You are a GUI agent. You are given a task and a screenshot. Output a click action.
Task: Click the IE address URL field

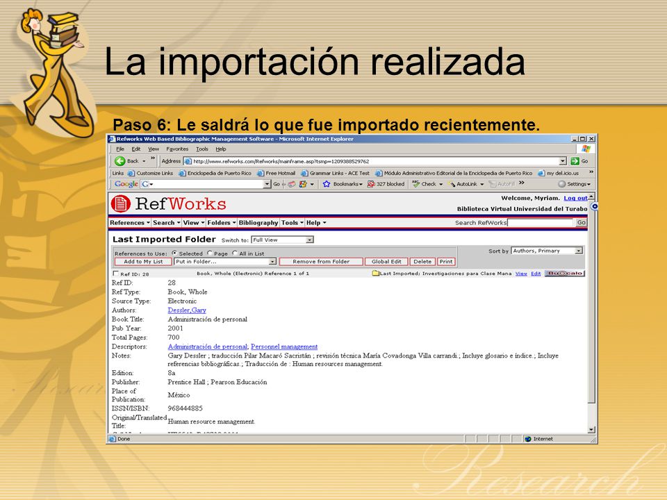(371, 161)
